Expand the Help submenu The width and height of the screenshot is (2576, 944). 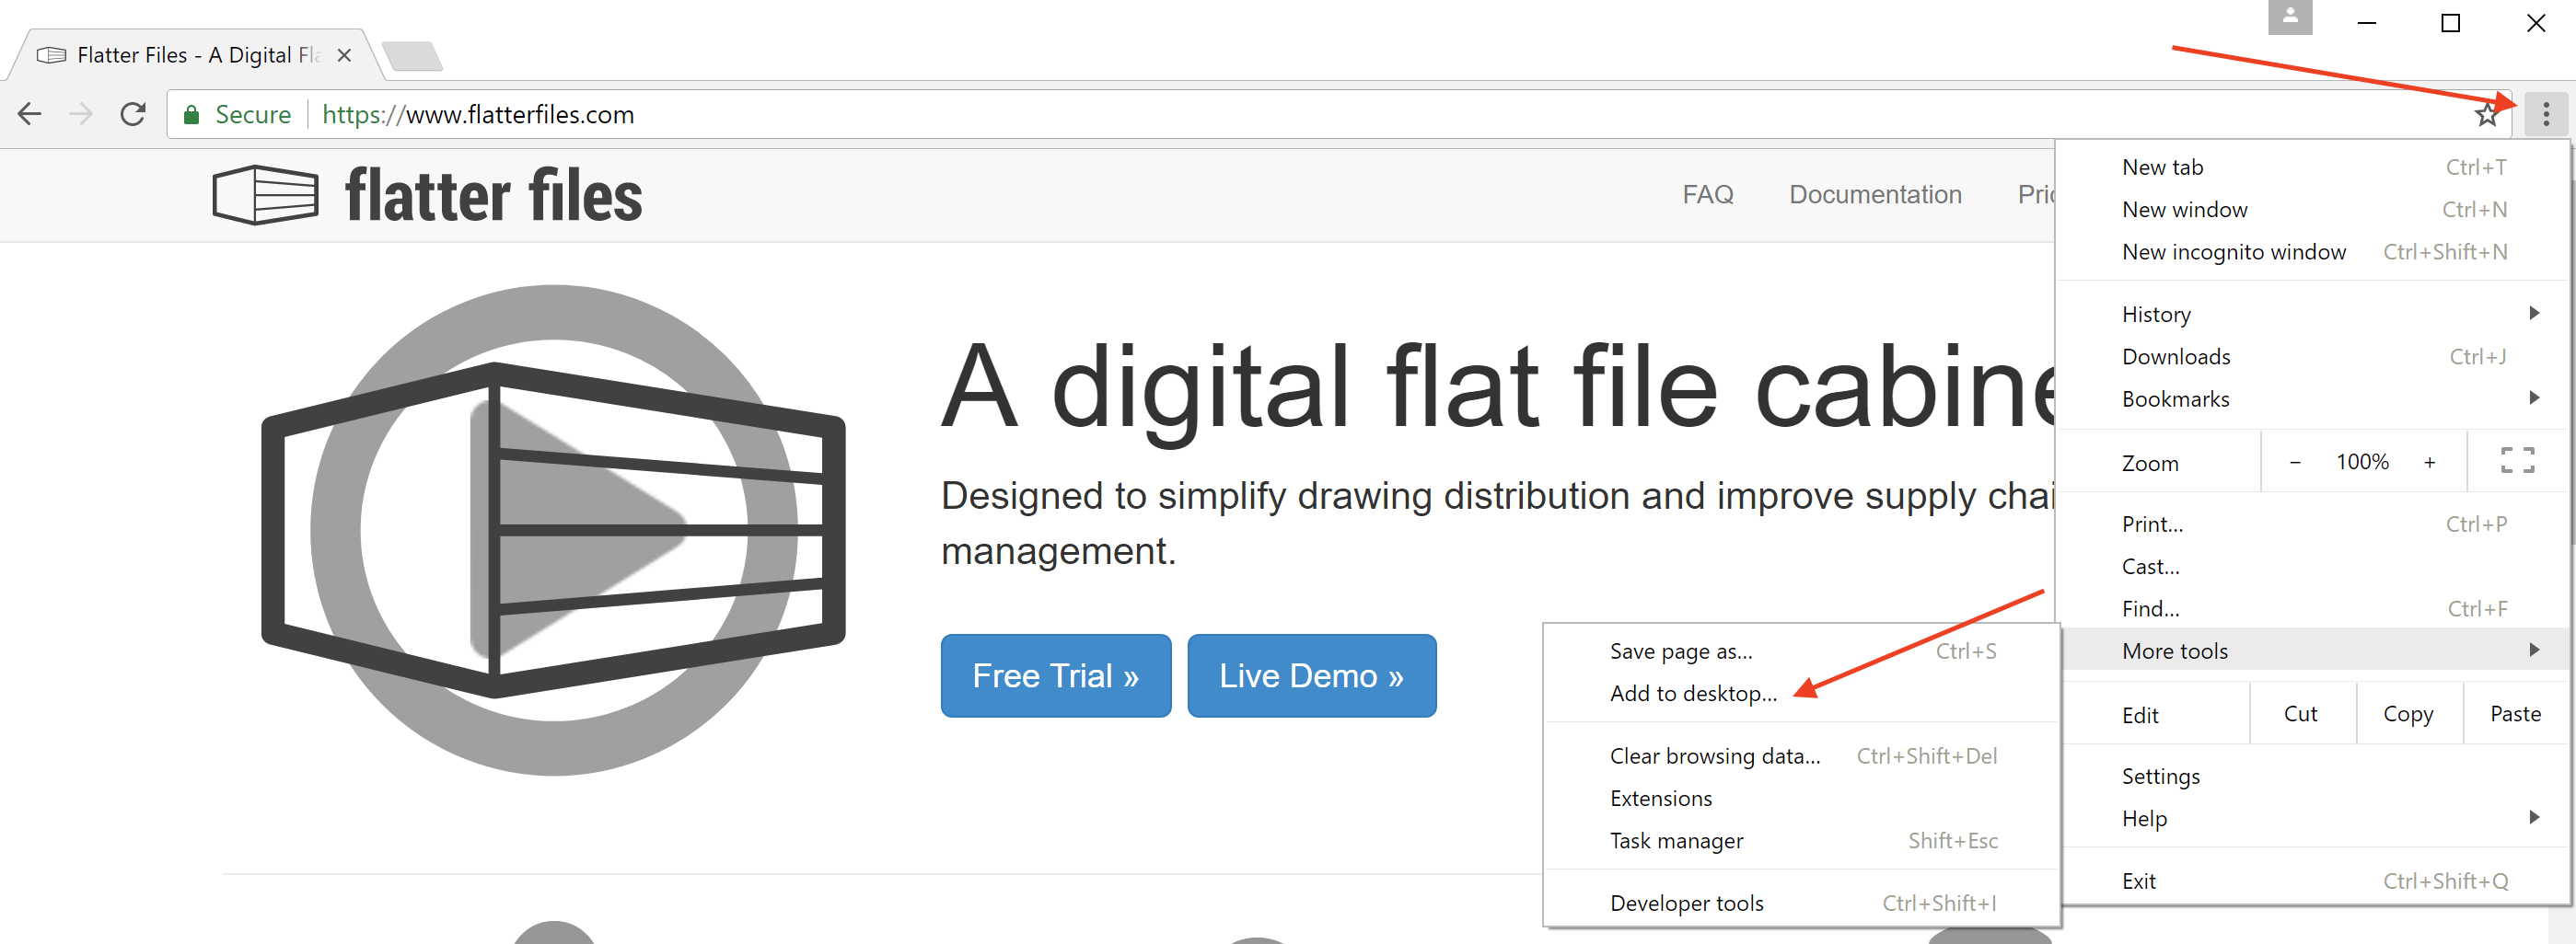pos(2313,818)
